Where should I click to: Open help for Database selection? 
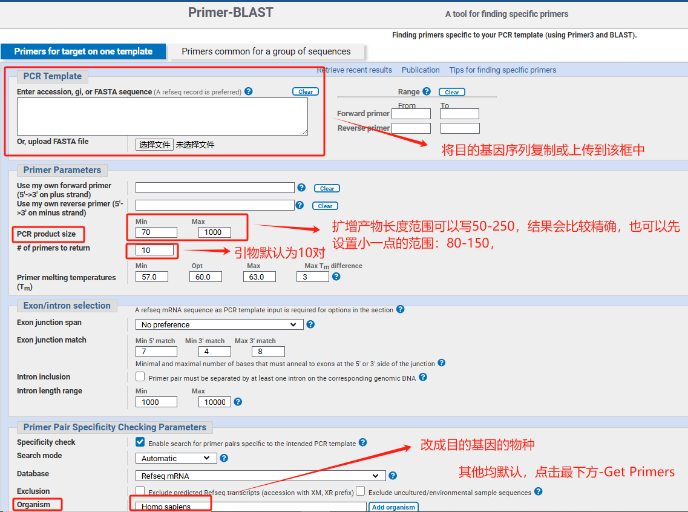(x=393, y=476)
